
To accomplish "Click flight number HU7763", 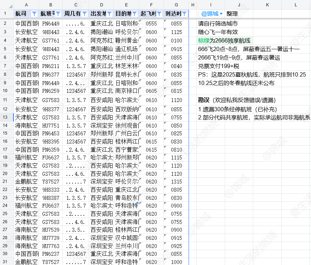I will pos(51,246).
